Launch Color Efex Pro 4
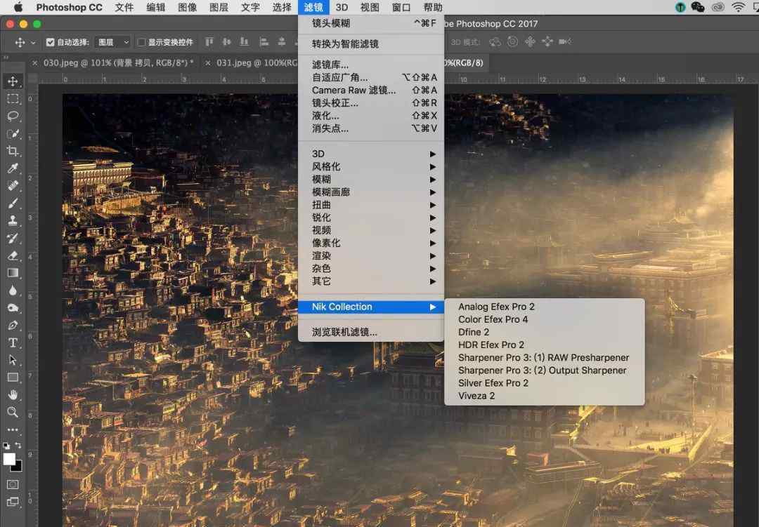759x527 pixels. point(545,319)
